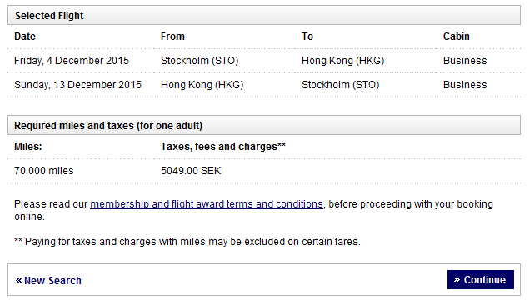Click the Cabin column heading
The width and height of the screenshot is (529, 300).
click(457, 37)
